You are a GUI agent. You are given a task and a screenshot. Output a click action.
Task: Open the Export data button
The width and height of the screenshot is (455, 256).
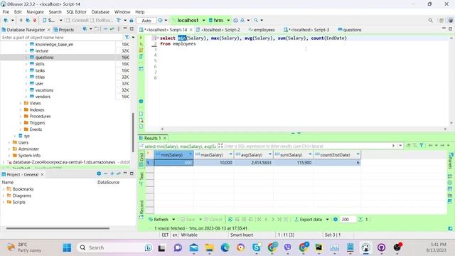click(308, 220)
